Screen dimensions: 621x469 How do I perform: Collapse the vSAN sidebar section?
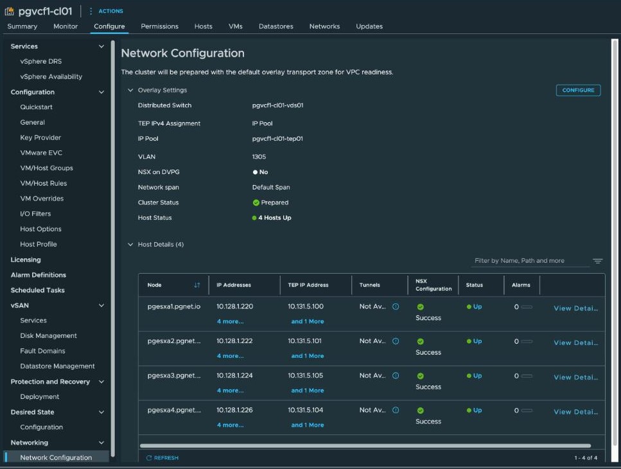(101, 305)
